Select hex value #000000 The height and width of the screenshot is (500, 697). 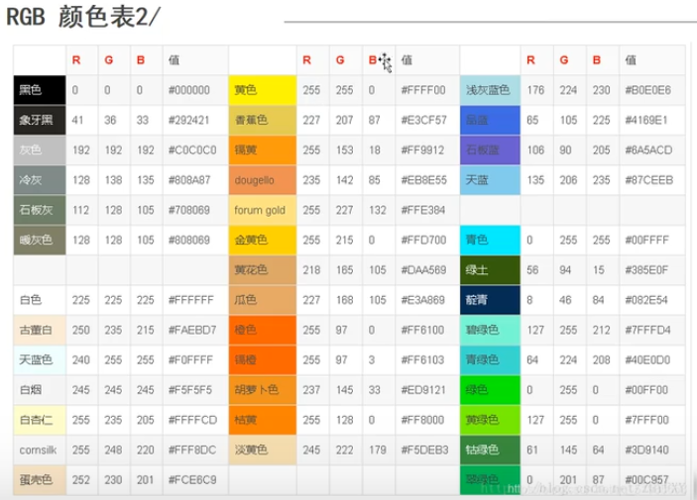189,90
